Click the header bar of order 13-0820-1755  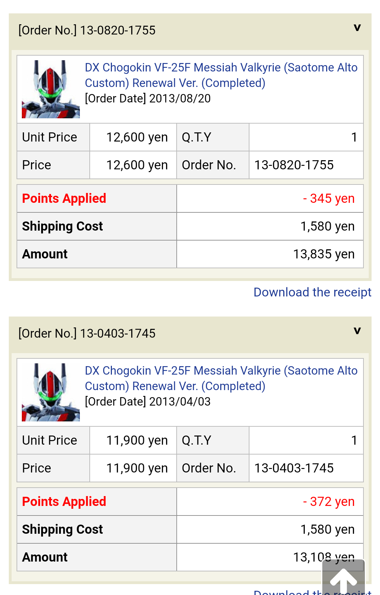[x=190, y=31]
